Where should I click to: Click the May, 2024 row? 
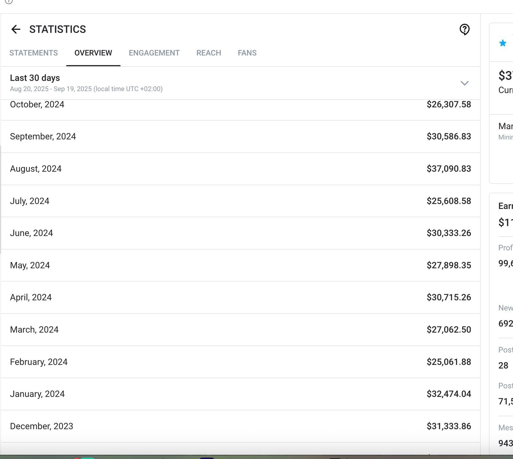pyautogui.click(x=240, y=265)
